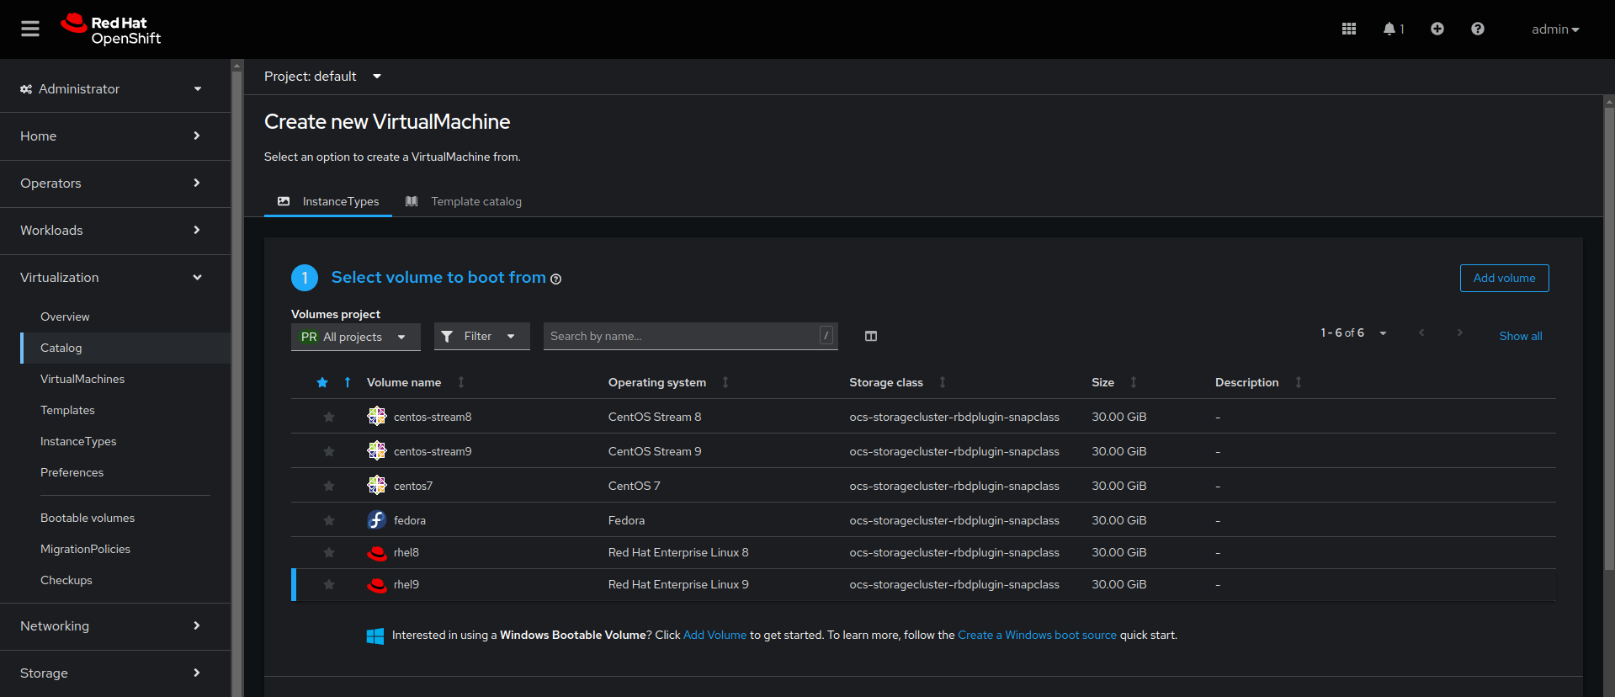The image size is (1615, 697).
Task: Open the Volumes project All projects dropdown
Action: [x=354, y=337]
